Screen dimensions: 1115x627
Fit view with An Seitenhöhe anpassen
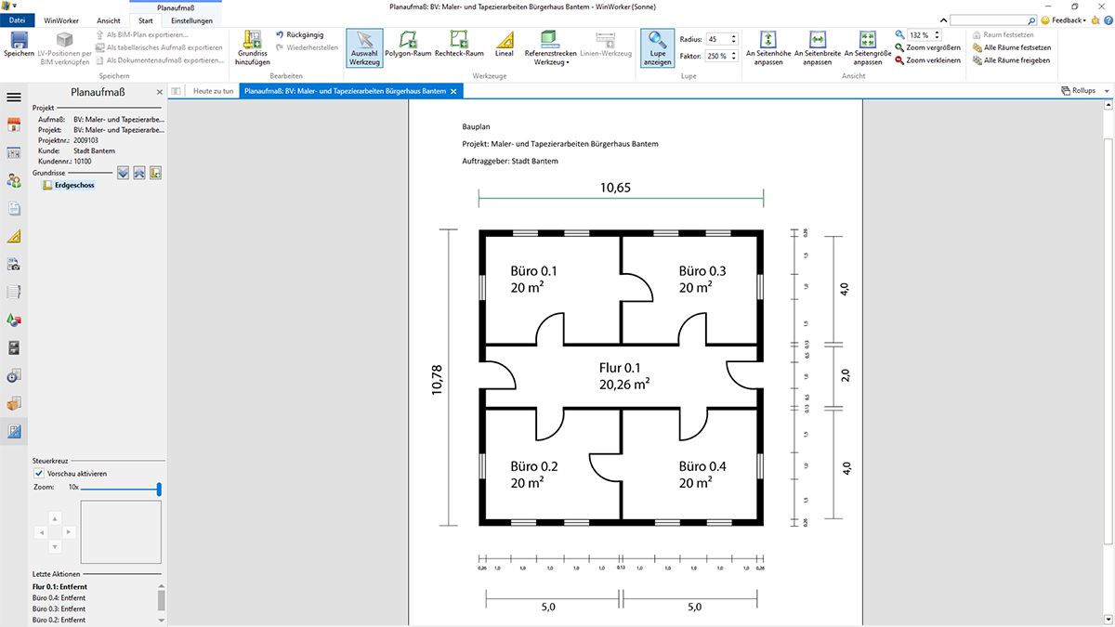point(768,47)
